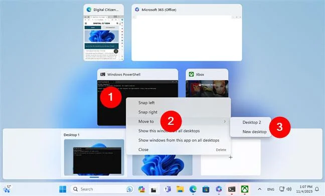This screenshot has width=325, height=196.
Task: Click the Windows PowerShell window title
Action: coord(124,75)
